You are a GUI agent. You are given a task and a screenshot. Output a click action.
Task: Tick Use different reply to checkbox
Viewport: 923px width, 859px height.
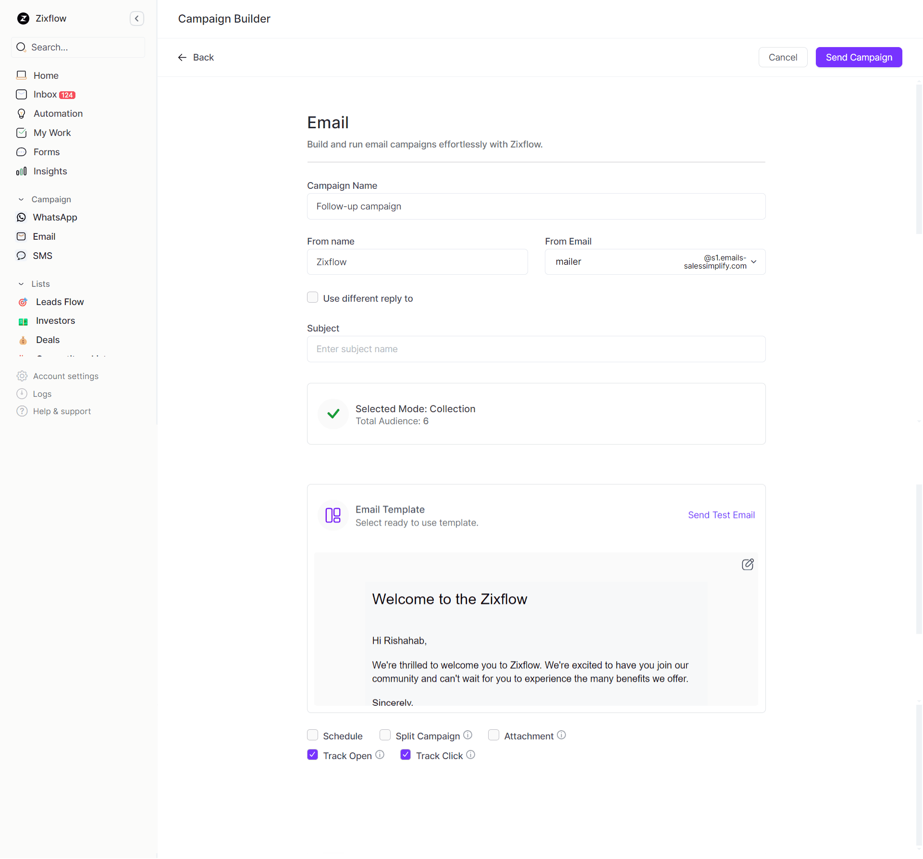click(313, 298)
